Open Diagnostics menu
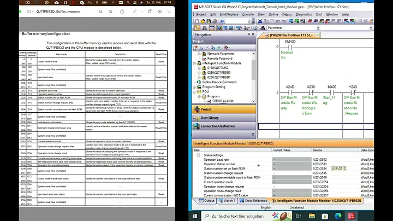Screen dimensions: 393x221 point(303,14)
